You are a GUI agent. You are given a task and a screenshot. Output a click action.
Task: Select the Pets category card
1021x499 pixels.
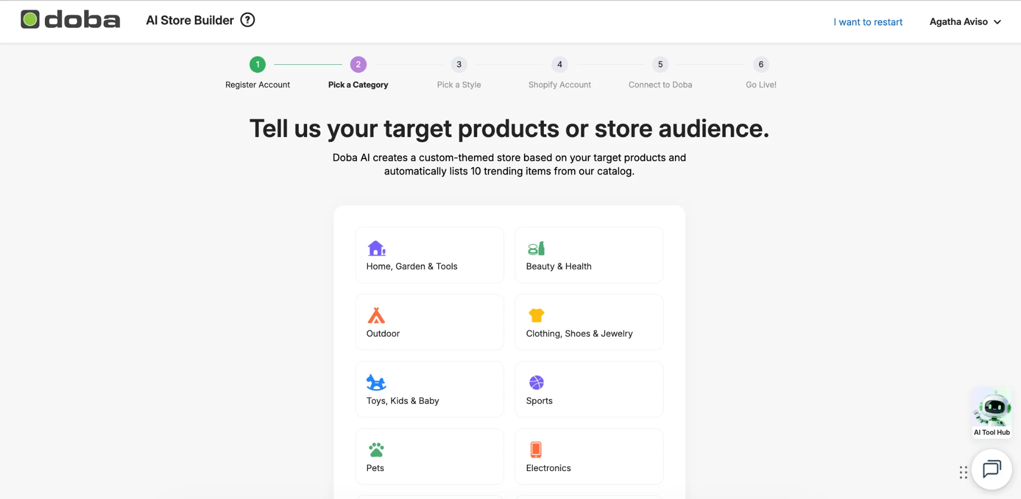(430, 457)
